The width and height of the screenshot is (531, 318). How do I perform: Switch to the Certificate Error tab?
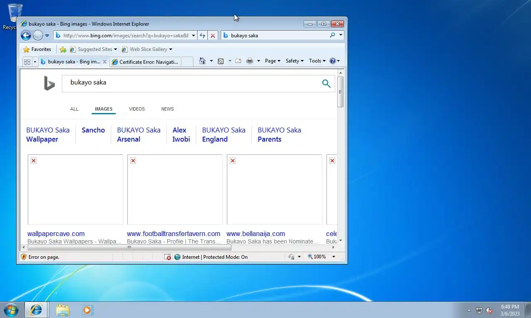(x=145, y=62)
